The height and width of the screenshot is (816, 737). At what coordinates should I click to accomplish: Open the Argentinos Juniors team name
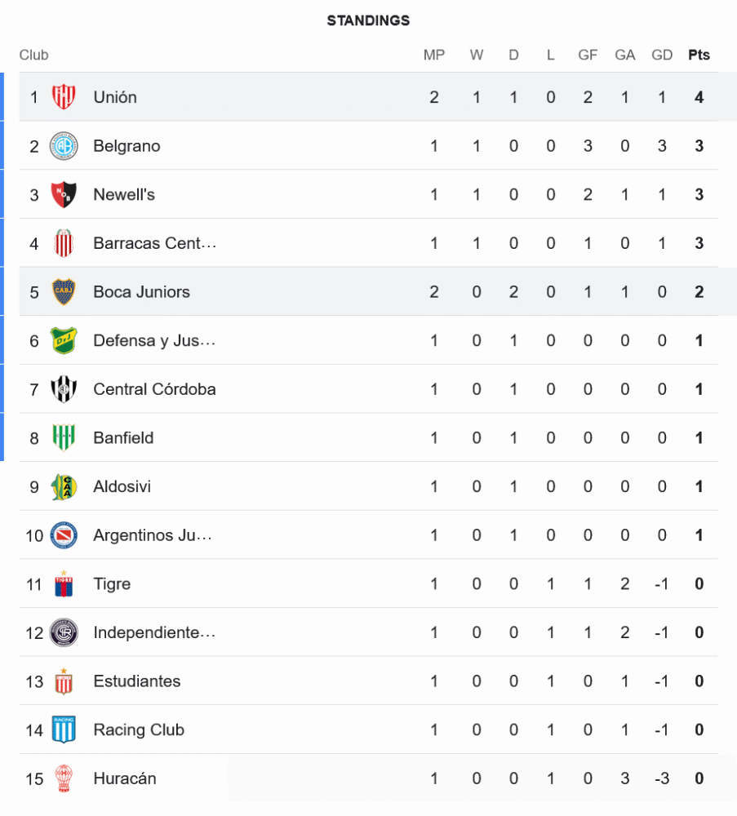click(x=153, y=535)
